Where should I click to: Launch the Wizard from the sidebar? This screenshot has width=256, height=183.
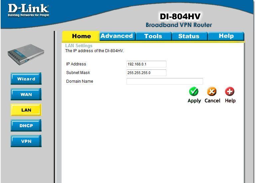[26, 79]
